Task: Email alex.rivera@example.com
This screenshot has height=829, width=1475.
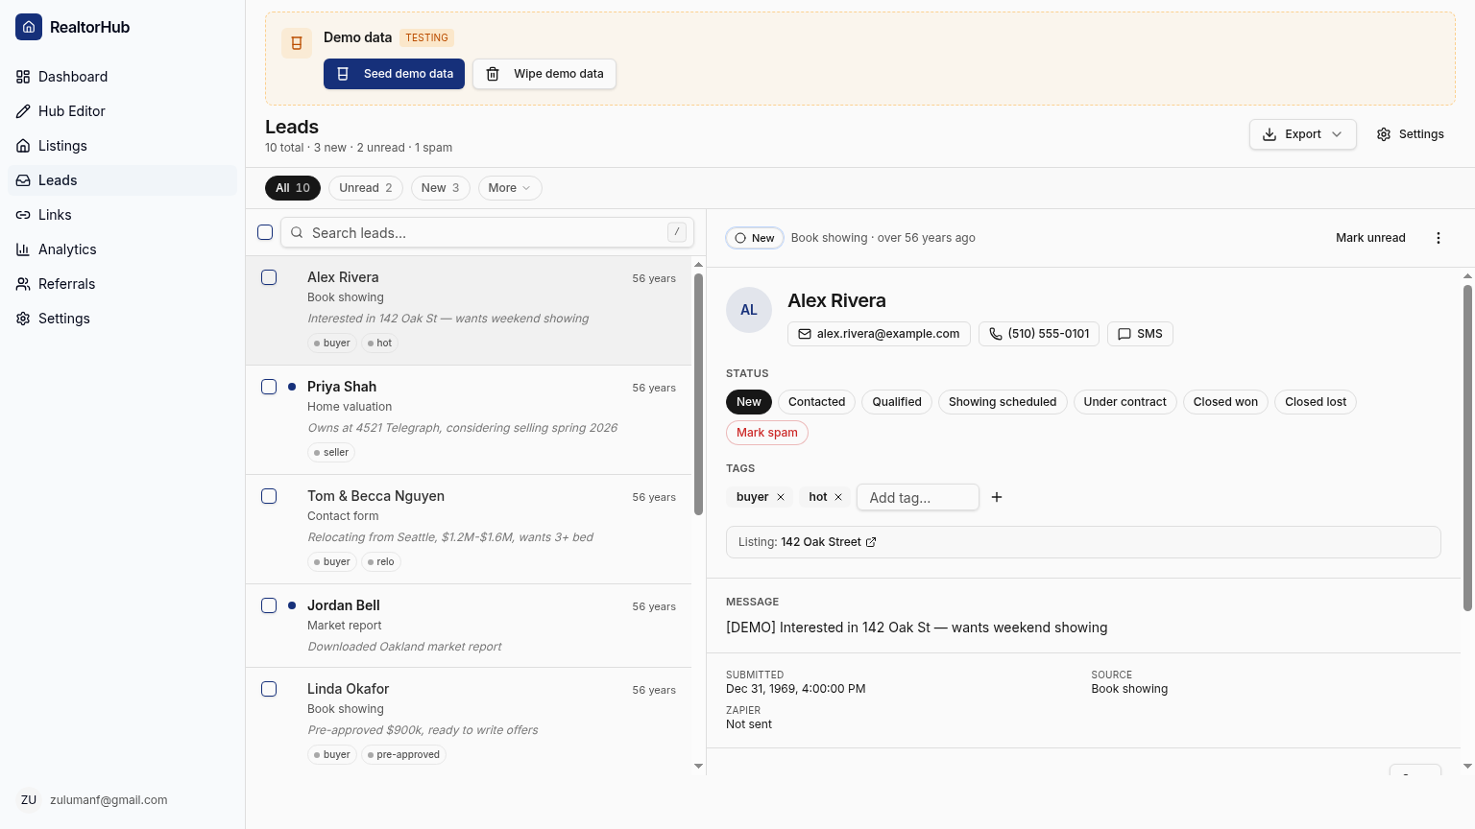Action: point(879,334)
